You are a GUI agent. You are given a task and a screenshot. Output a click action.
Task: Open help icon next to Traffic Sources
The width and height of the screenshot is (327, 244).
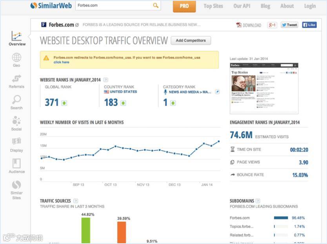(x=76, y=201)
